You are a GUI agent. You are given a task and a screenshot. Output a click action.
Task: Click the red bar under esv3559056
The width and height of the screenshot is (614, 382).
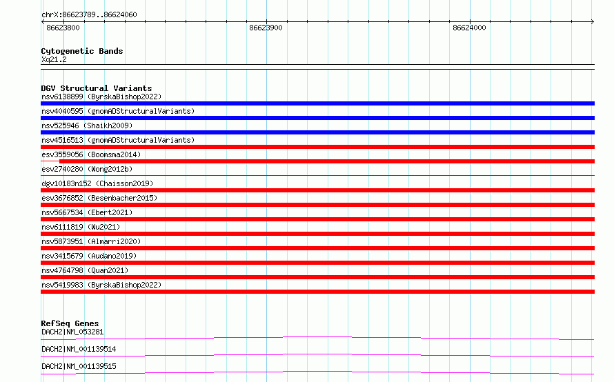pos(327,161)
